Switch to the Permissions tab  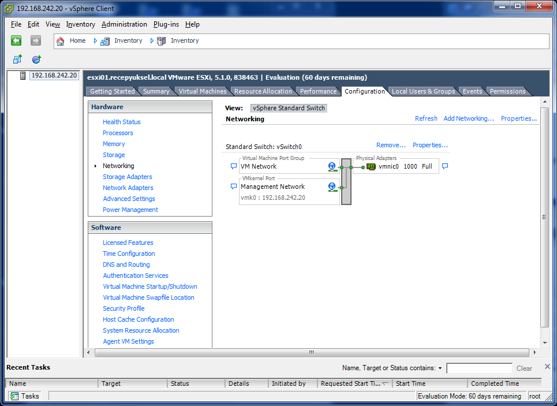pos(507,91)
